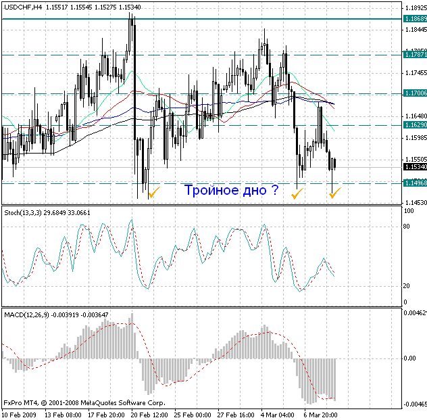
Task: Click the 1.15985 price axis value
Action: pos(416,138)
